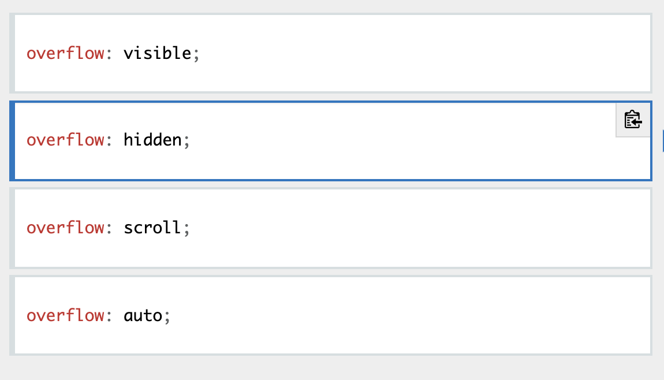Click the red 'overflow' property before 'hidden'
Image resolution: width=664 pixels, height=380 pixels.
point(65,140)
